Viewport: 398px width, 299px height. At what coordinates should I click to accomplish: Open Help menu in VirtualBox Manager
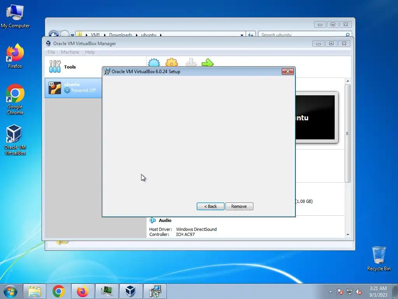pos(90,52)
